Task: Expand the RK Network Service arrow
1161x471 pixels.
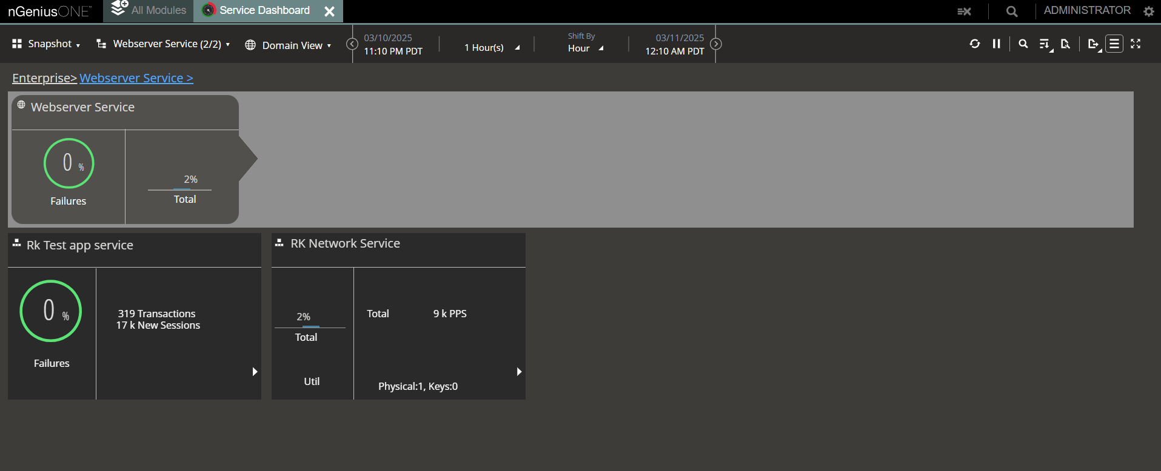Action: [519, 371]
